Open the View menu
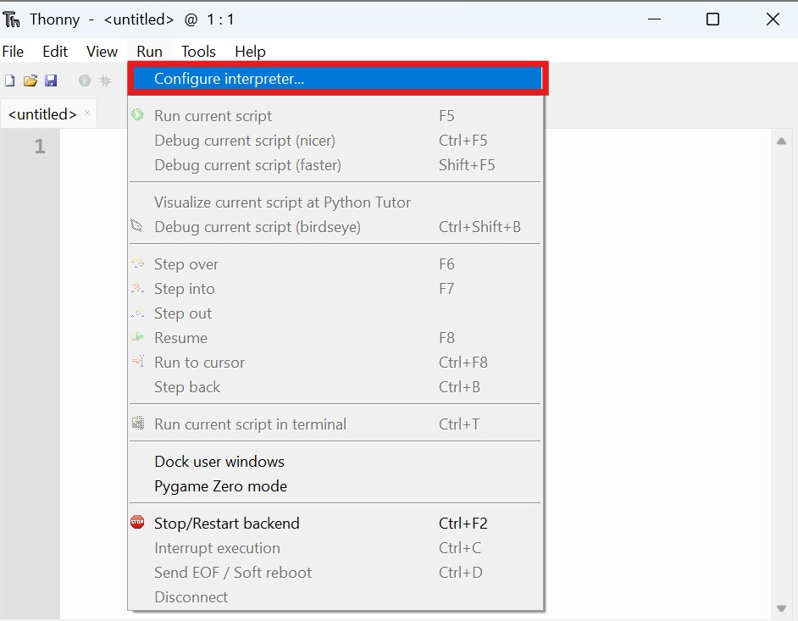798x621 pixels. (102, 52)
